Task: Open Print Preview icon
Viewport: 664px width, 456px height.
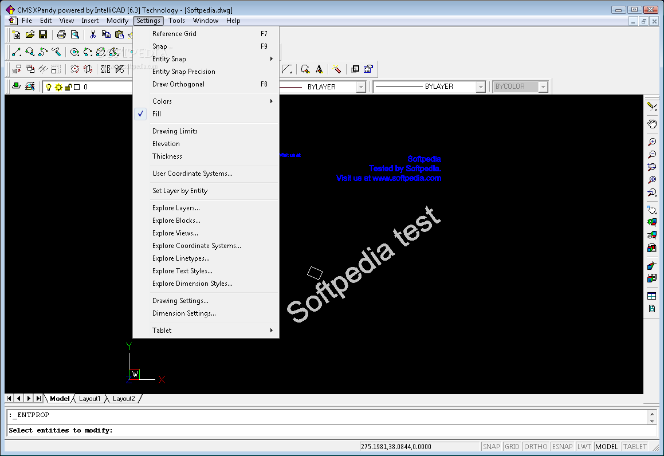Action: pyautogui.click(x=75, y=35)
